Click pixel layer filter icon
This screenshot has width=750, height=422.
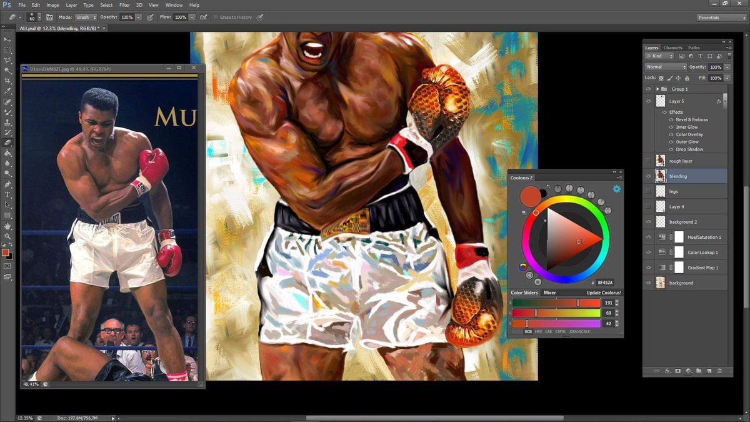[682, 56]
